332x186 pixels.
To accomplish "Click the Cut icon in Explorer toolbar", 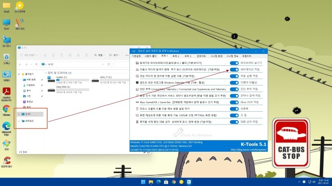I will tap(45, 55).
